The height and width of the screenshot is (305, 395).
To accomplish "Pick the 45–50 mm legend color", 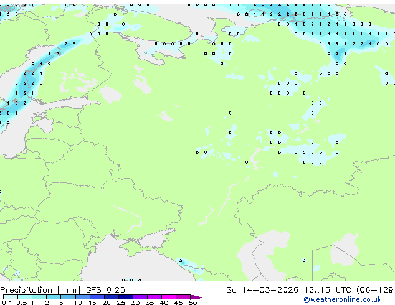I will pyautogui.click(x=183, y=297).
